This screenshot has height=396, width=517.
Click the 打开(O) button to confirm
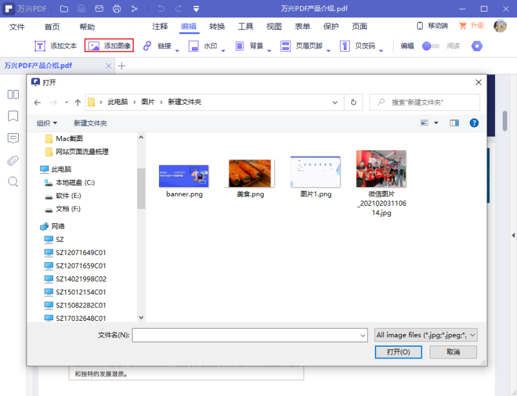point(398,352)
